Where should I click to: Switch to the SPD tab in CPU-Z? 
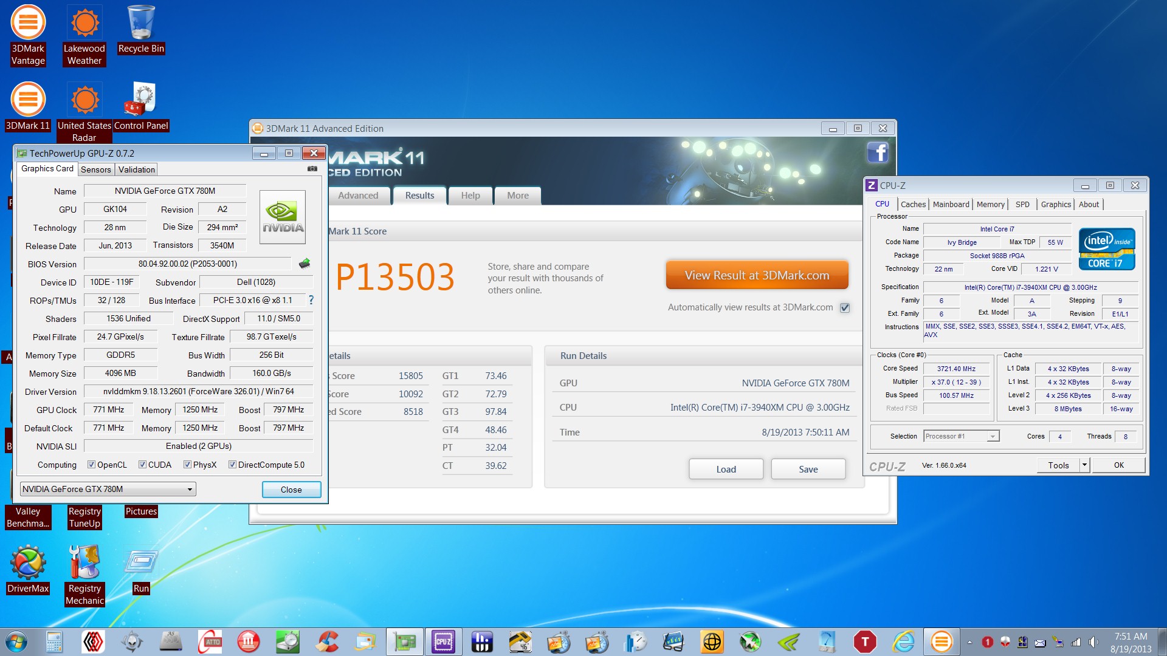[1023, 205]
